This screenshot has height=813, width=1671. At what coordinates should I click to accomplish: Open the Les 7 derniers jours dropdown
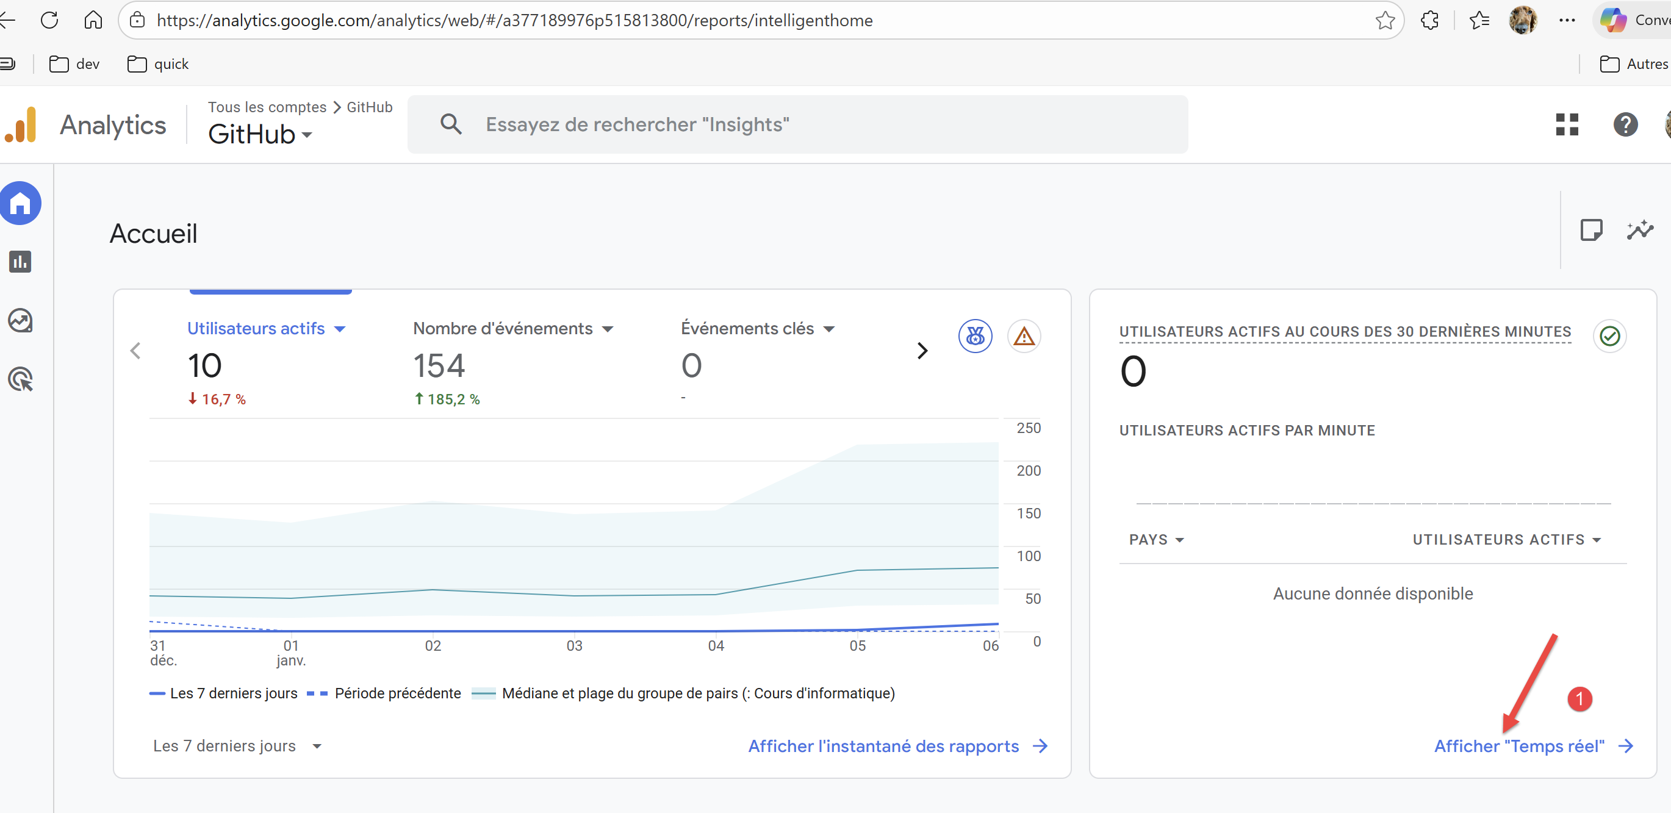pos(237,745)
